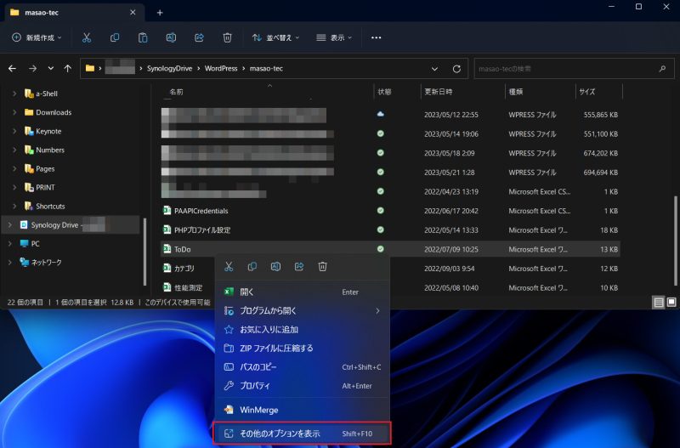Click the sync status icon of the ToDo row
The width and height of the screenshot is (680, 448).
380,249
